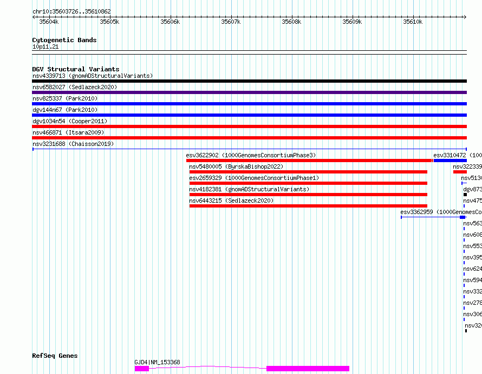Click the ruler's left arrowhead
The width and height of the screenshot is (482, 374).
tap(34, 17)
